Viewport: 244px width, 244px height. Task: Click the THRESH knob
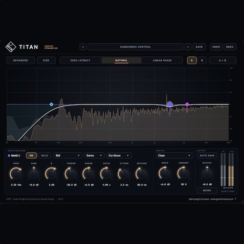[x=71, y=173]
